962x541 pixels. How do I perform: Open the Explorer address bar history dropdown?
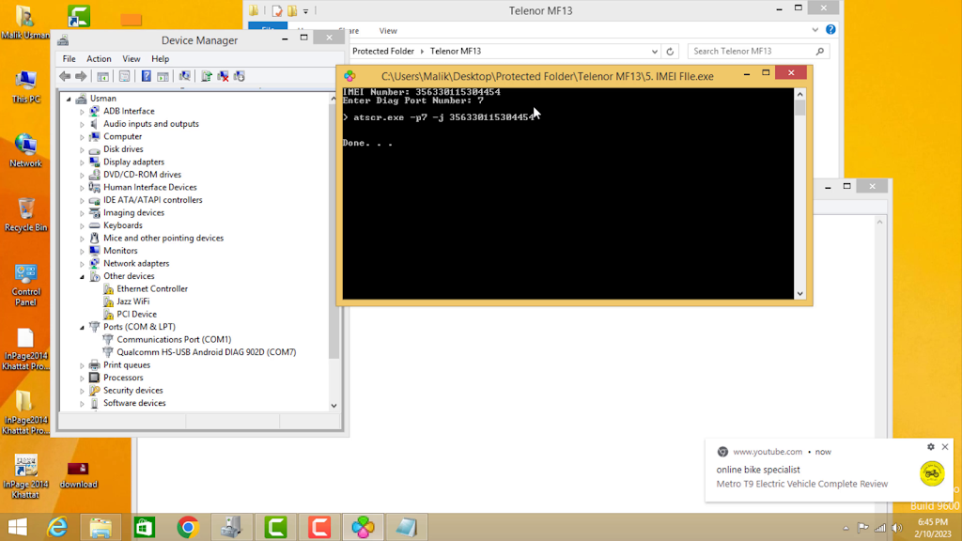point(655,52)
